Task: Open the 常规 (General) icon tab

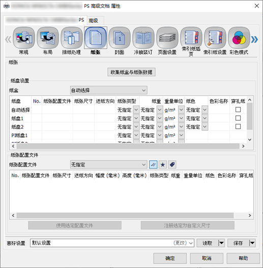Action: (x=24, y=41)
